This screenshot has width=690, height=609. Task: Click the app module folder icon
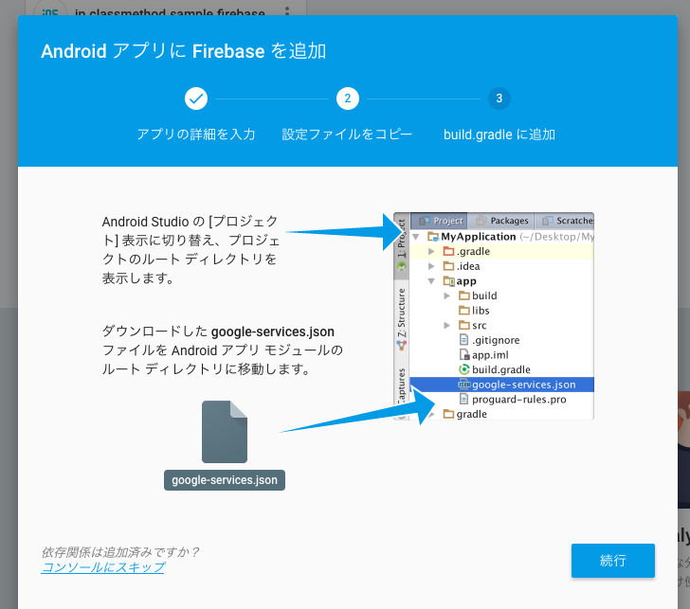click(x=449, y=281)
